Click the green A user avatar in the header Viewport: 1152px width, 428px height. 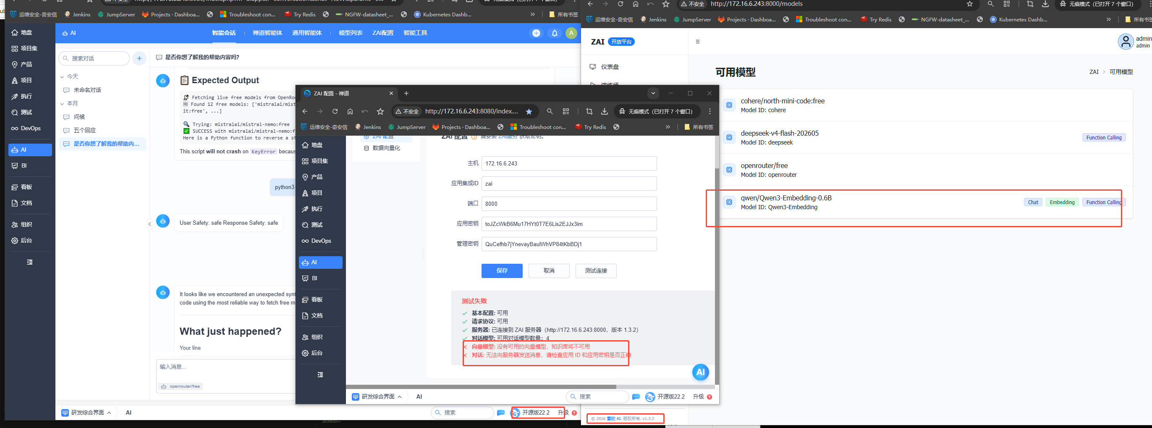click(571, 33)
